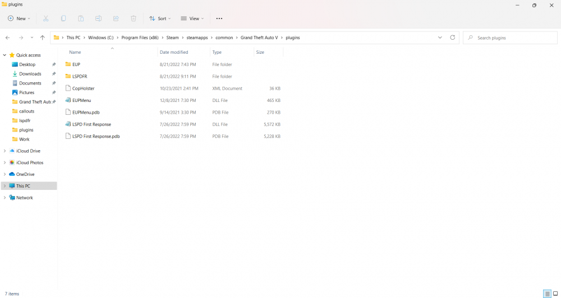Click the Copy icon in toolbar
Screen dimensions: 561x298
pyautogui.click(x=63, y=18)
